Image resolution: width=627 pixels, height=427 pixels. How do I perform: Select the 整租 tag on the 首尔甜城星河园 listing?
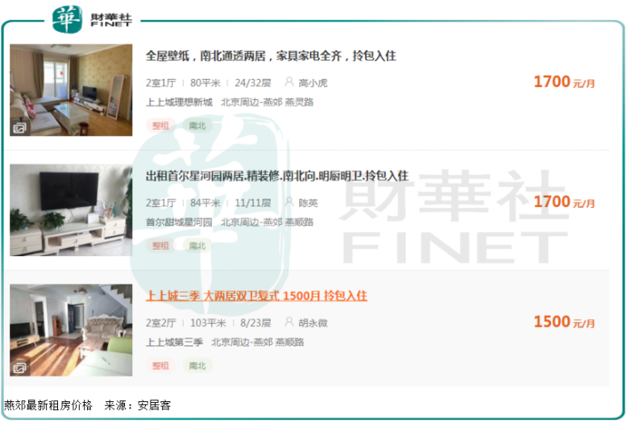[160, 246]
